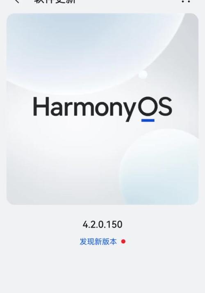Go back using the top-left arrow
Screen dimensions: 205x293
[16, 1]
